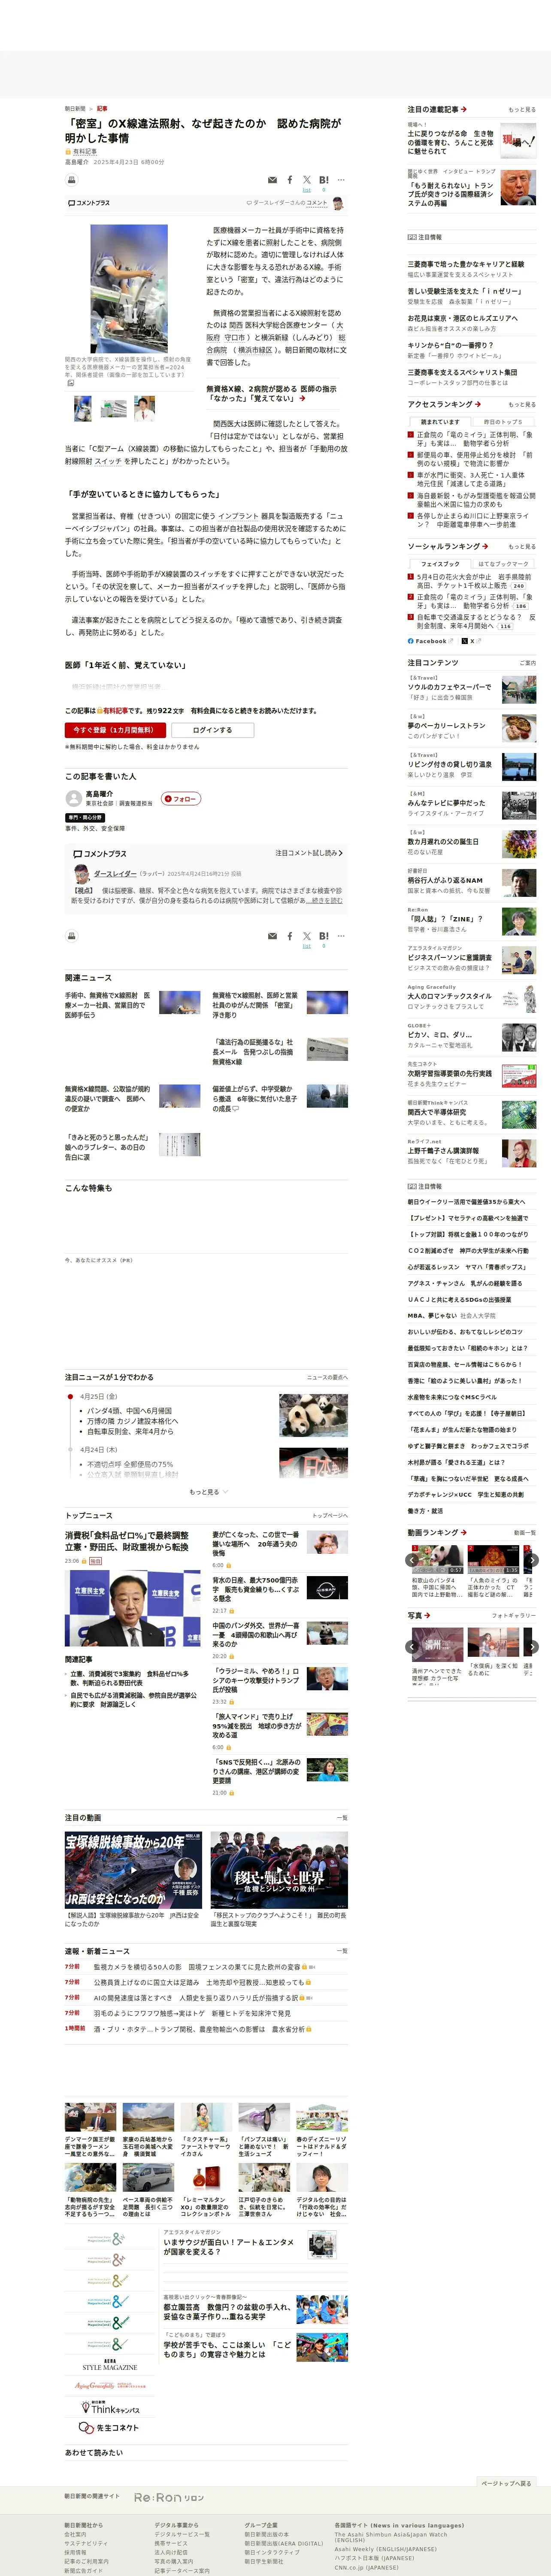The image size is (551, 2576).
Task: Move photo carousel left with the arrow button
Action: click(x=412, y=1646)
